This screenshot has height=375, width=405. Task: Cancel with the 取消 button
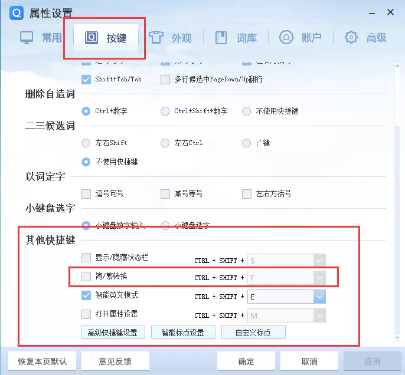[x=309, y=361]
